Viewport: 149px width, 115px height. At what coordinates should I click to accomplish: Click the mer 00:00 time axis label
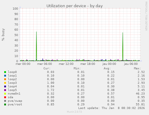(23, 64)
